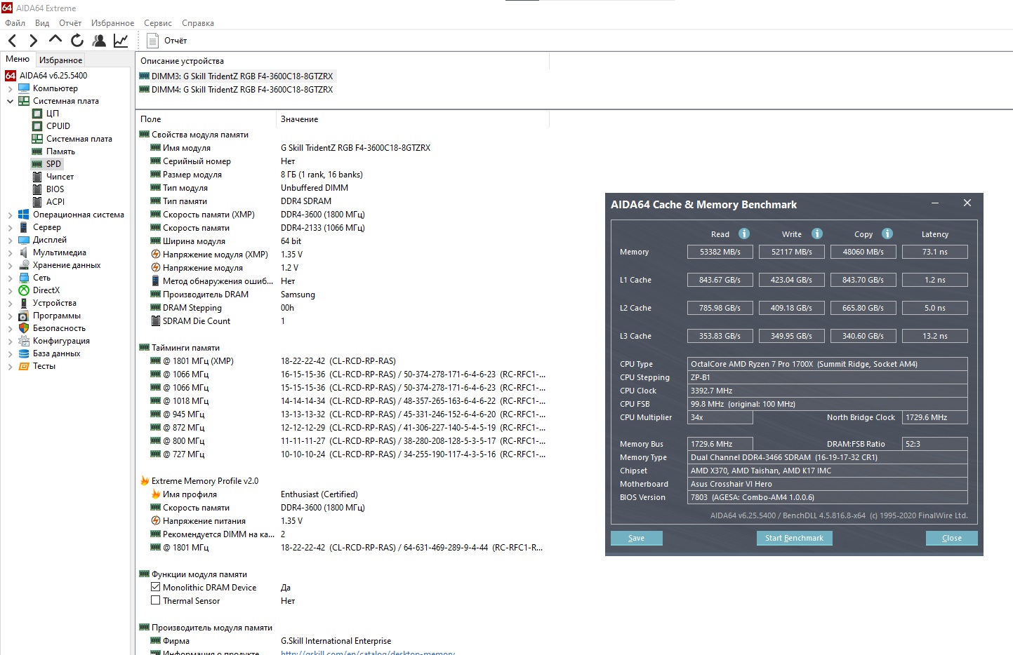The image size is (1013, 655).
Task: Select the DIMM4 G Skill TridentZ device row
Action: pos(237,90)
